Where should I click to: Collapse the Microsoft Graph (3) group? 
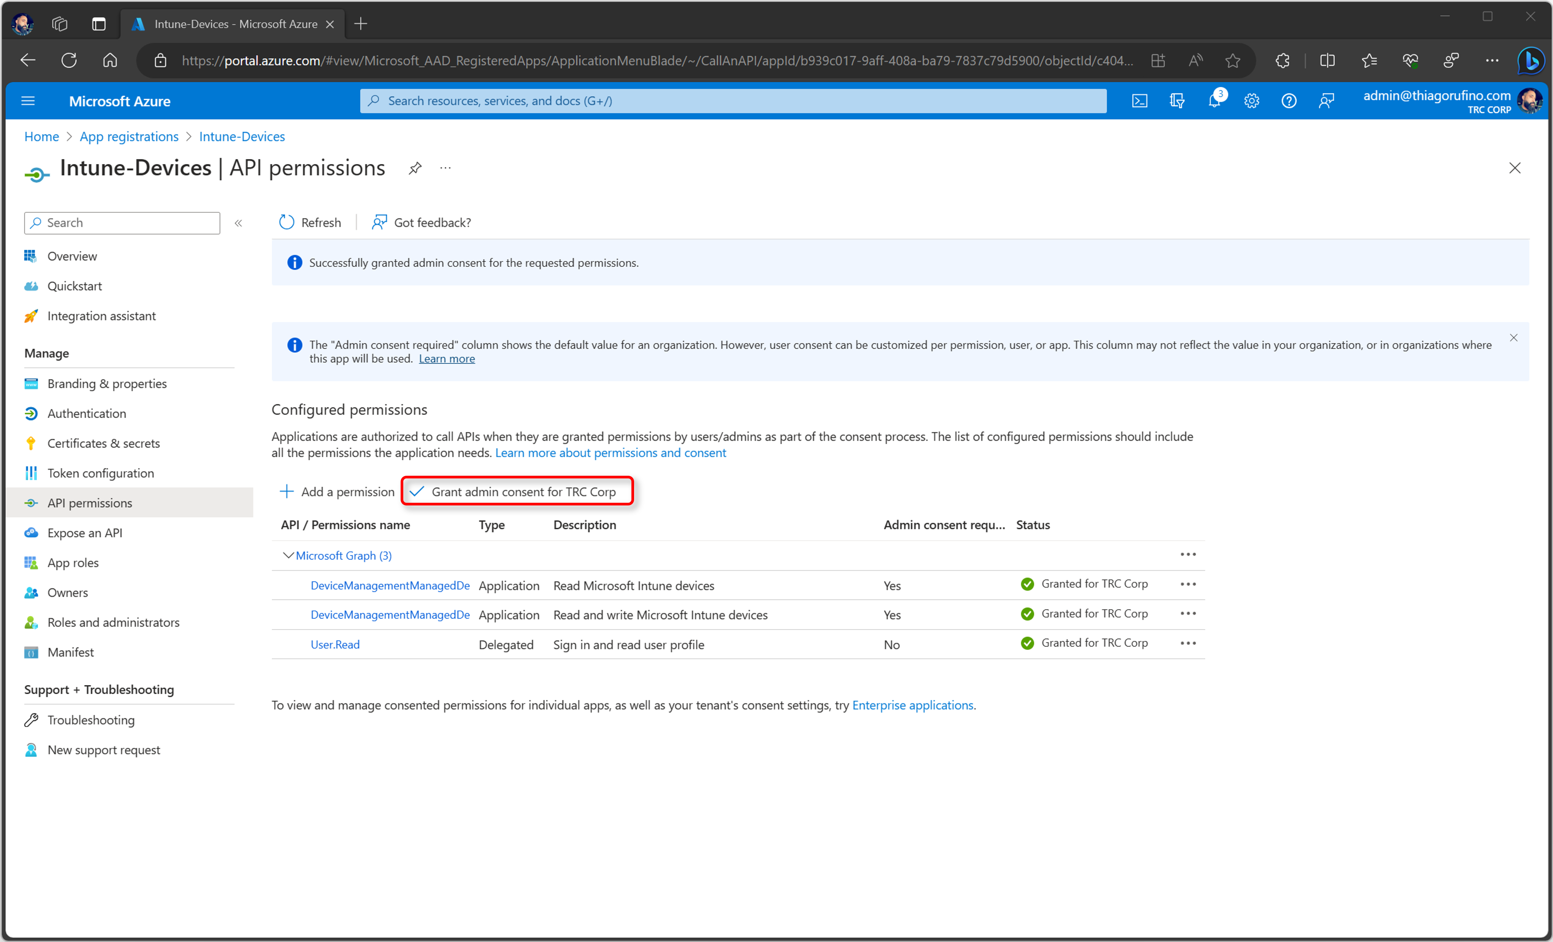point(288,555)
